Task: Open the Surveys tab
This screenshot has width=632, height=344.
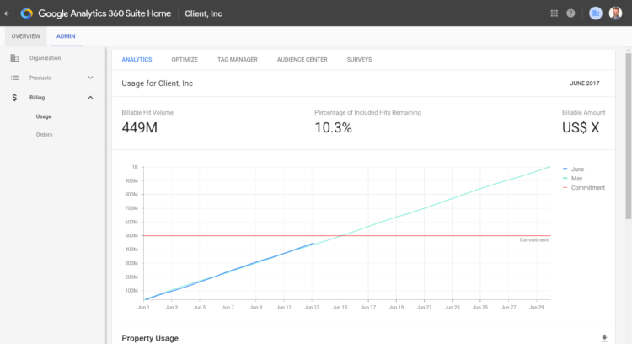Action: pos(359,59)
